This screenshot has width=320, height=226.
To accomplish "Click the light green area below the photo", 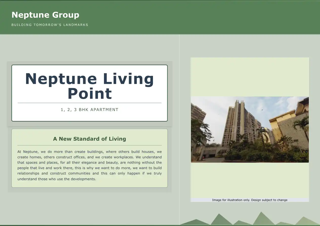I will pyautogui.click(x=250, y=180).
